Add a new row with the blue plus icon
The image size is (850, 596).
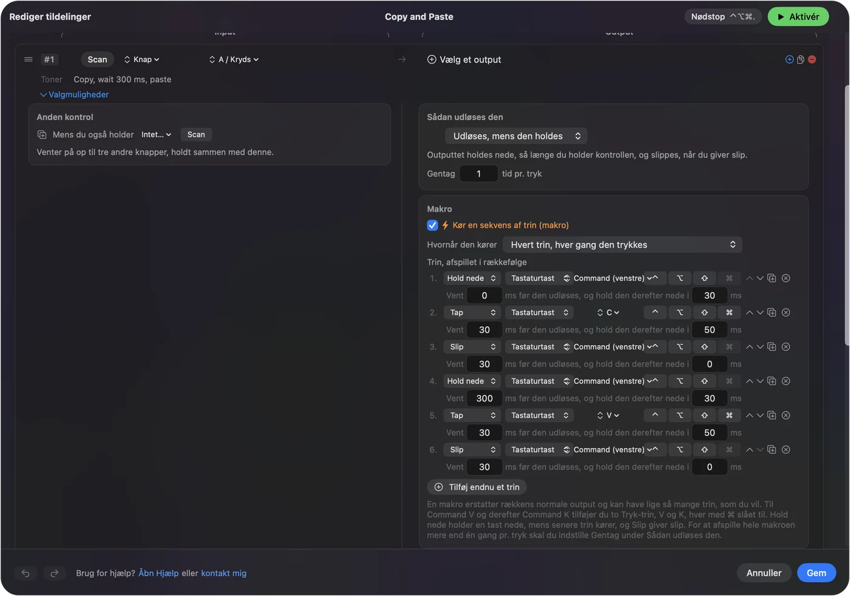[789, 60]
